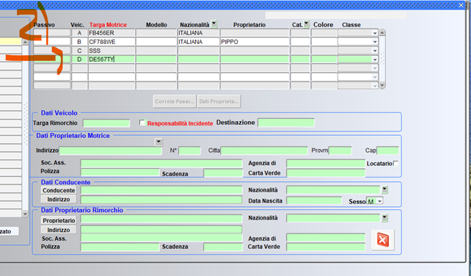Click the red X delete button
Image resolution: width=471 pixels, height=276 pixels.
[383, 240]
